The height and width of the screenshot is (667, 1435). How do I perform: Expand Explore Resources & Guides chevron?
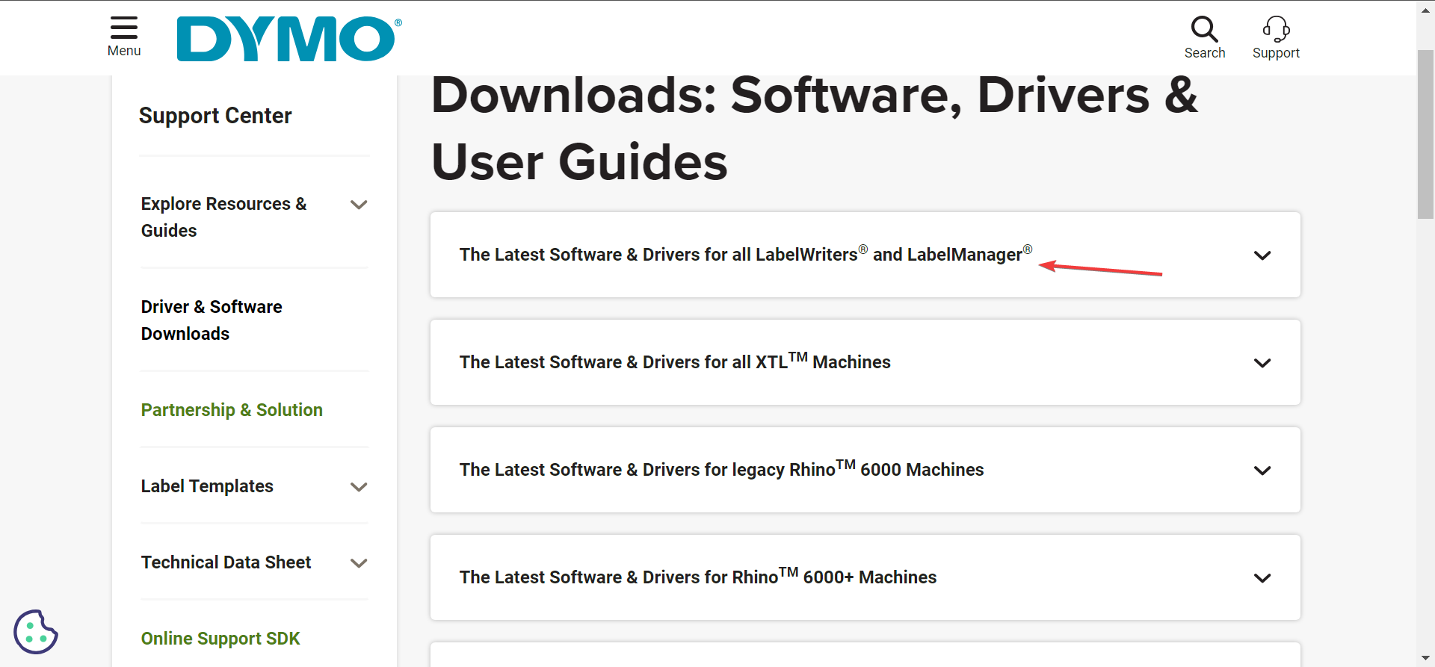359,205
